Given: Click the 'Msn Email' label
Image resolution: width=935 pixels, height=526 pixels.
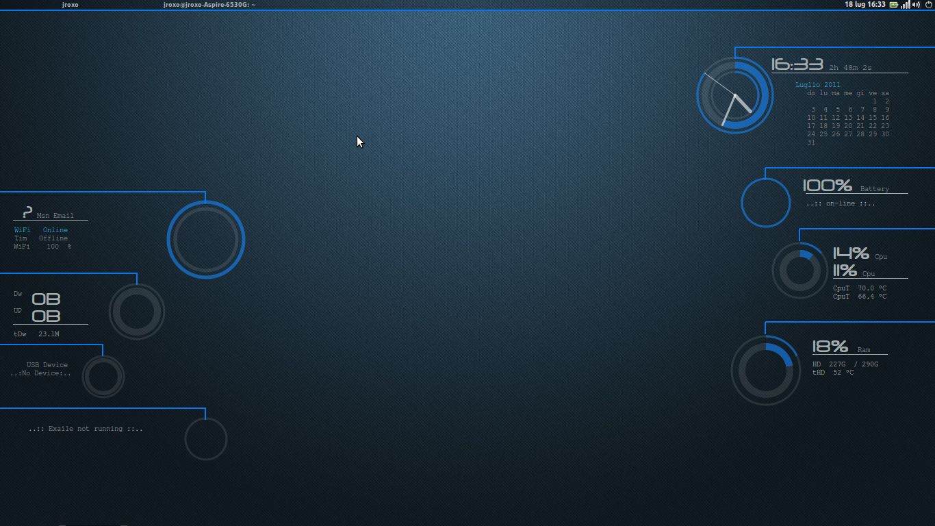Looking at the screenshot, I should 55,216.
